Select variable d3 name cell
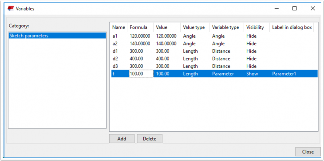 click(115, 66)
